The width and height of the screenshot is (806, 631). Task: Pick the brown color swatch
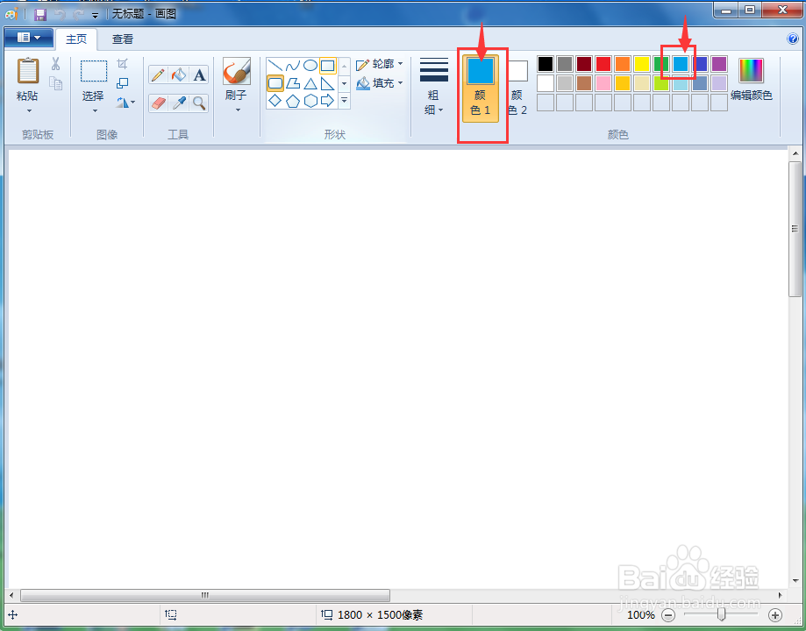pyautogui.click(x=584, y=83)
